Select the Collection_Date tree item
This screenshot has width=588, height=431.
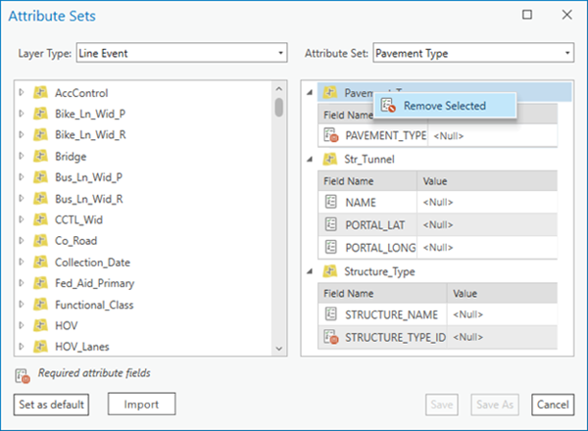[x=92, y=262]
